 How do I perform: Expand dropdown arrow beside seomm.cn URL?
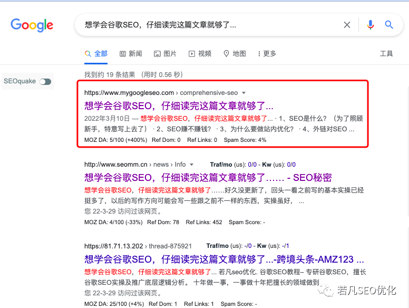coord(191,165)
